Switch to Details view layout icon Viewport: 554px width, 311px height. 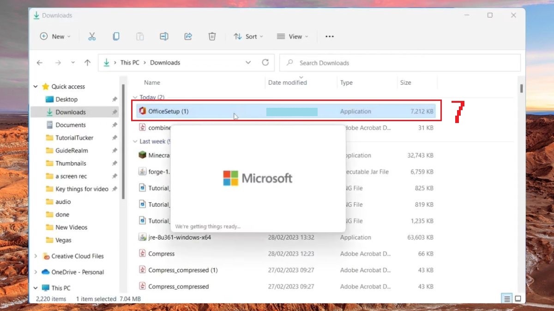pyautogui.click(x=507, y=299)
